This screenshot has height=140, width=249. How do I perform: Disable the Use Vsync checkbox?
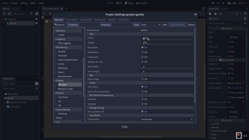142,86
